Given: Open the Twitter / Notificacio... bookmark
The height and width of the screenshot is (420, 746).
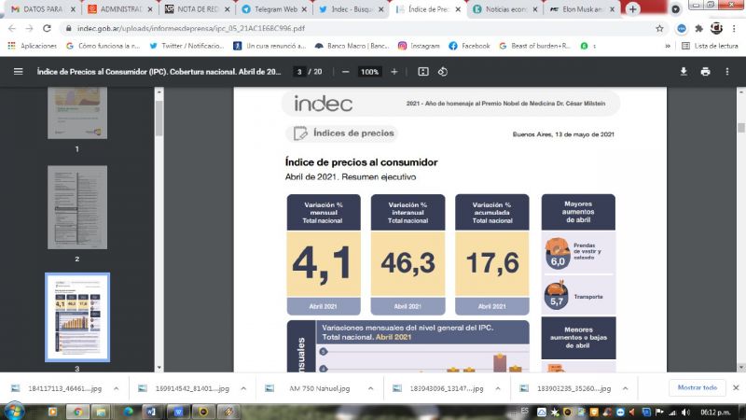Looking at the screenshot, I should point(186,46).
